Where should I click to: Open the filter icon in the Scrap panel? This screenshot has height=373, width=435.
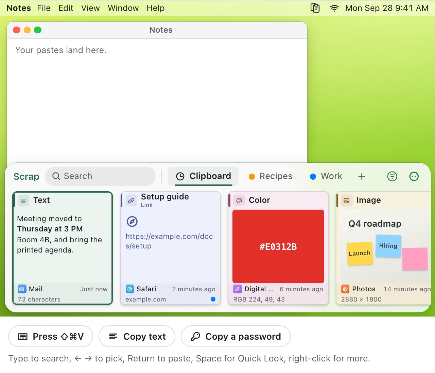(x=392, y=176)
